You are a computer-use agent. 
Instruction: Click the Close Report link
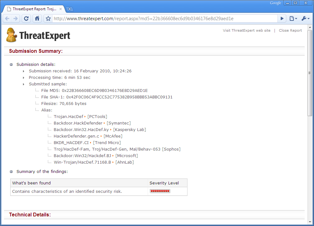(x=290, y=30)
